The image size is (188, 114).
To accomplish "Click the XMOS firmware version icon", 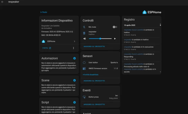I will 84,68.
